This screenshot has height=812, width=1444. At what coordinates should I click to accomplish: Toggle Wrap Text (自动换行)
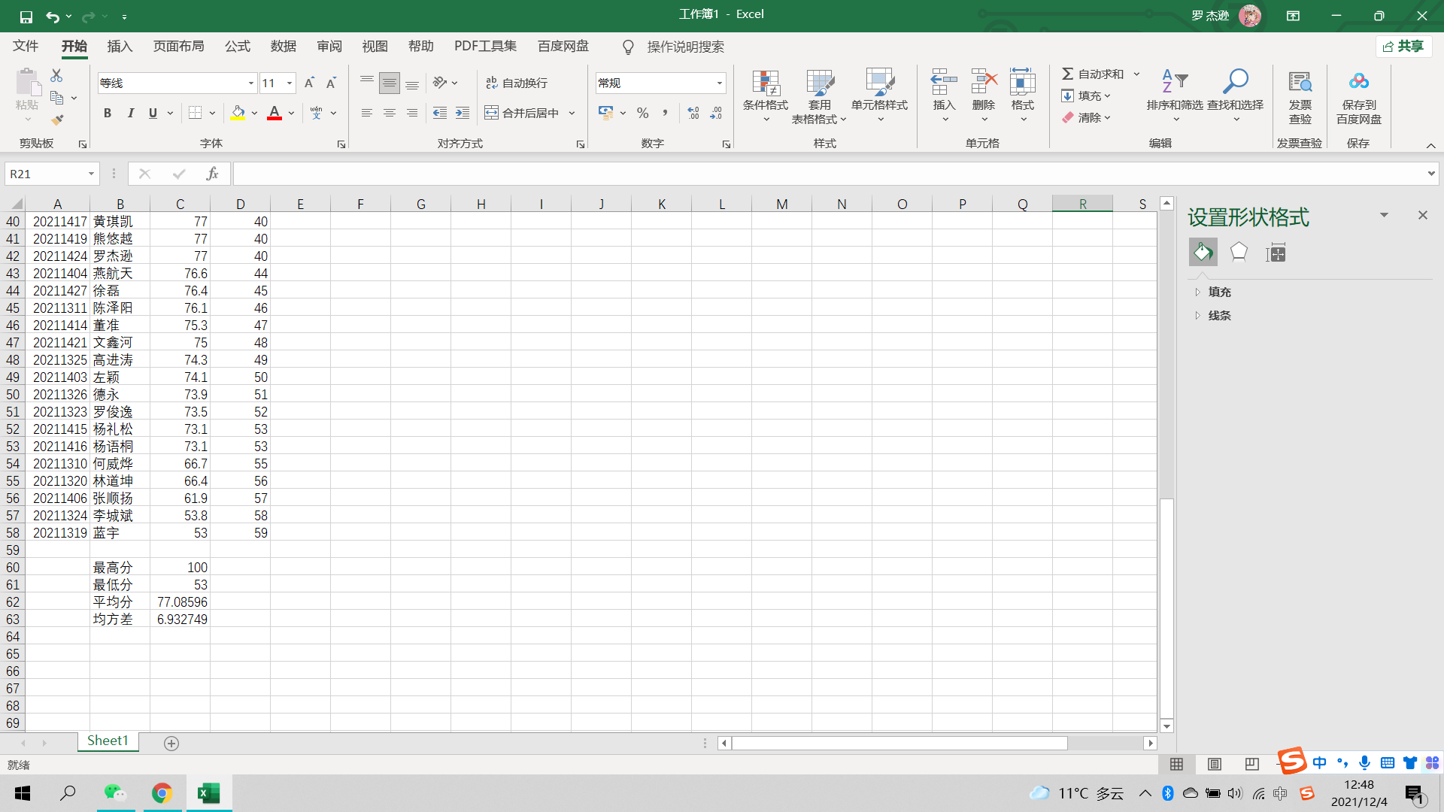517,83
